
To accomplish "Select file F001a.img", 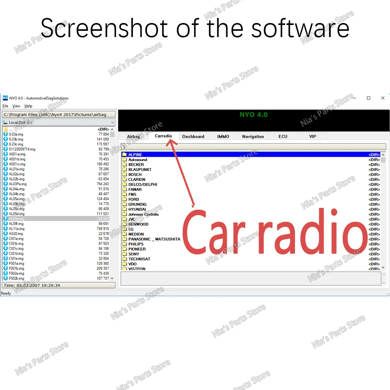I will tap(56, 263).
